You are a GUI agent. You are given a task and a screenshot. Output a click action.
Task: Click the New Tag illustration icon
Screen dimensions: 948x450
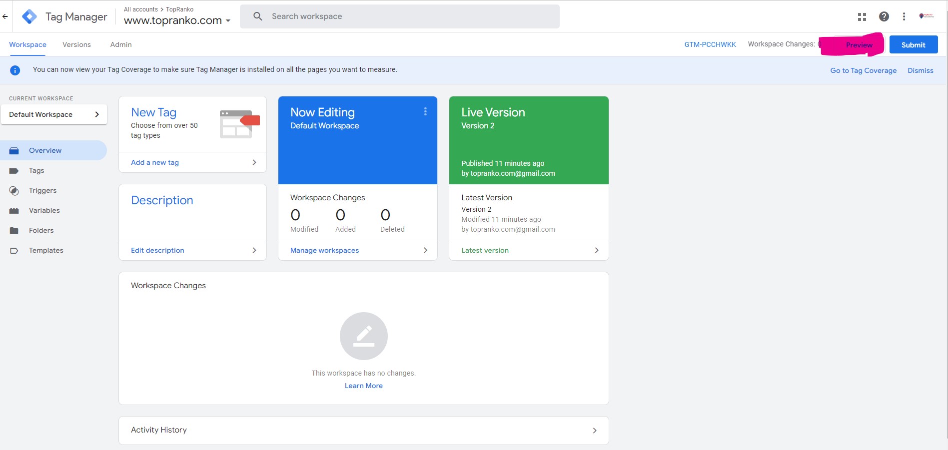click(240, 124)
